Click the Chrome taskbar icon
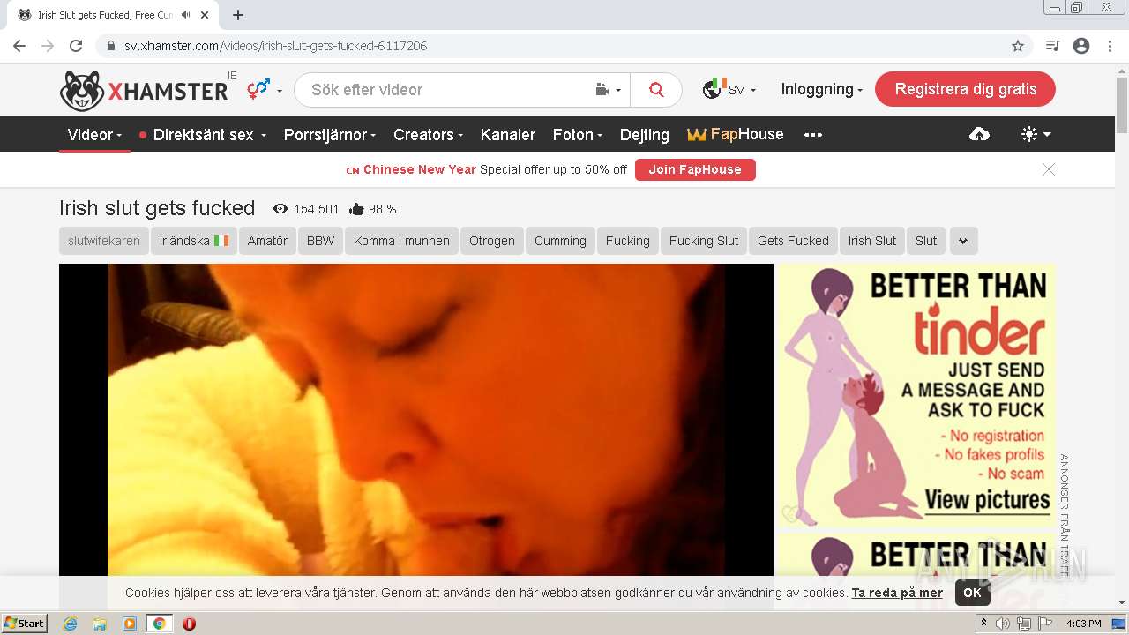This screenshot has width=1129, height=635. pos(159,624)
